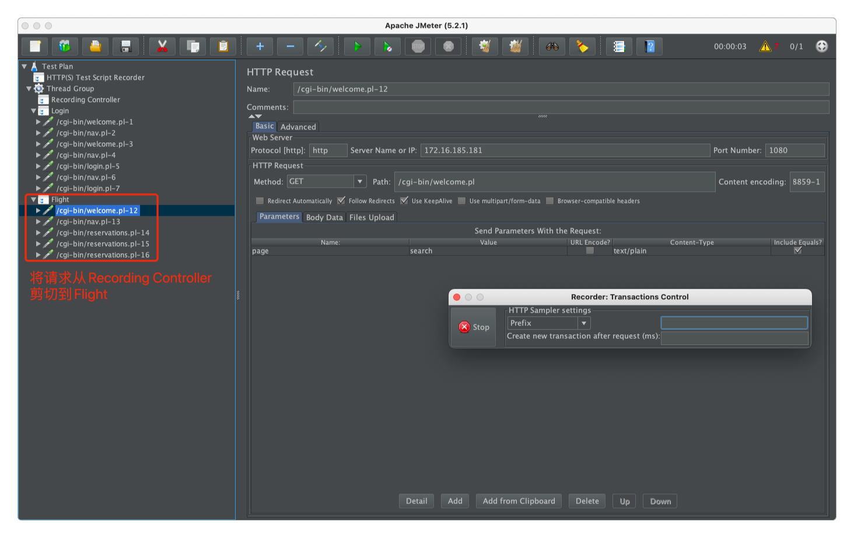The width and height of the screenshot is (854, 538).
Task: Click the Shutdown test icon
Action: coord(448,46)
